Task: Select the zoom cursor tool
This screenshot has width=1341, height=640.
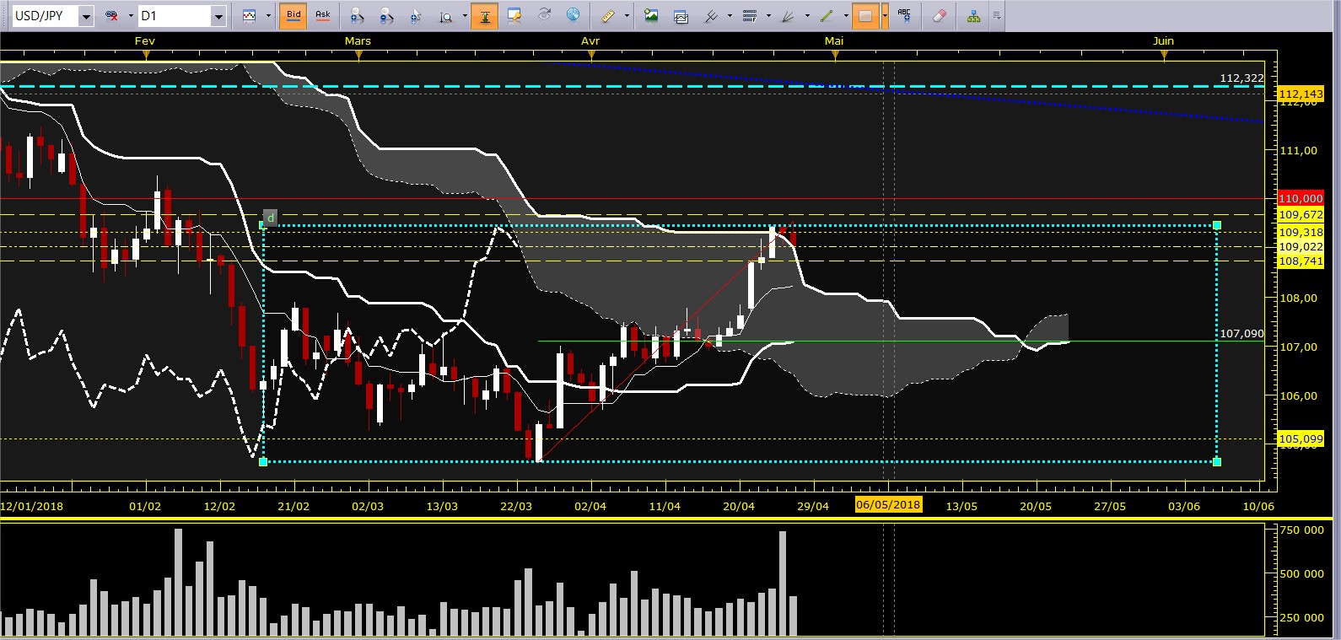Action: 416,16
